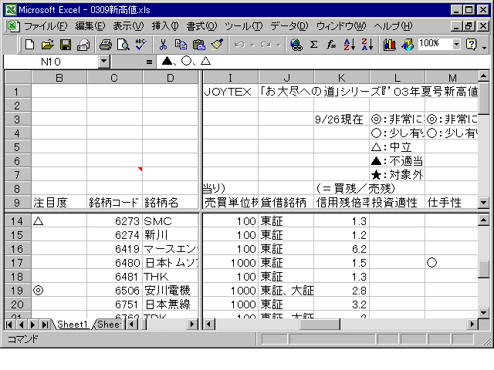Click the lower pane scroll down arrow

click(484, 312)
